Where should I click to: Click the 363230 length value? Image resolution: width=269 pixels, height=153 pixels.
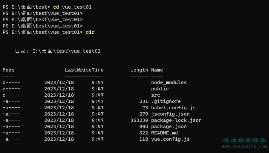pyautogui.click(x=139, y=120)
